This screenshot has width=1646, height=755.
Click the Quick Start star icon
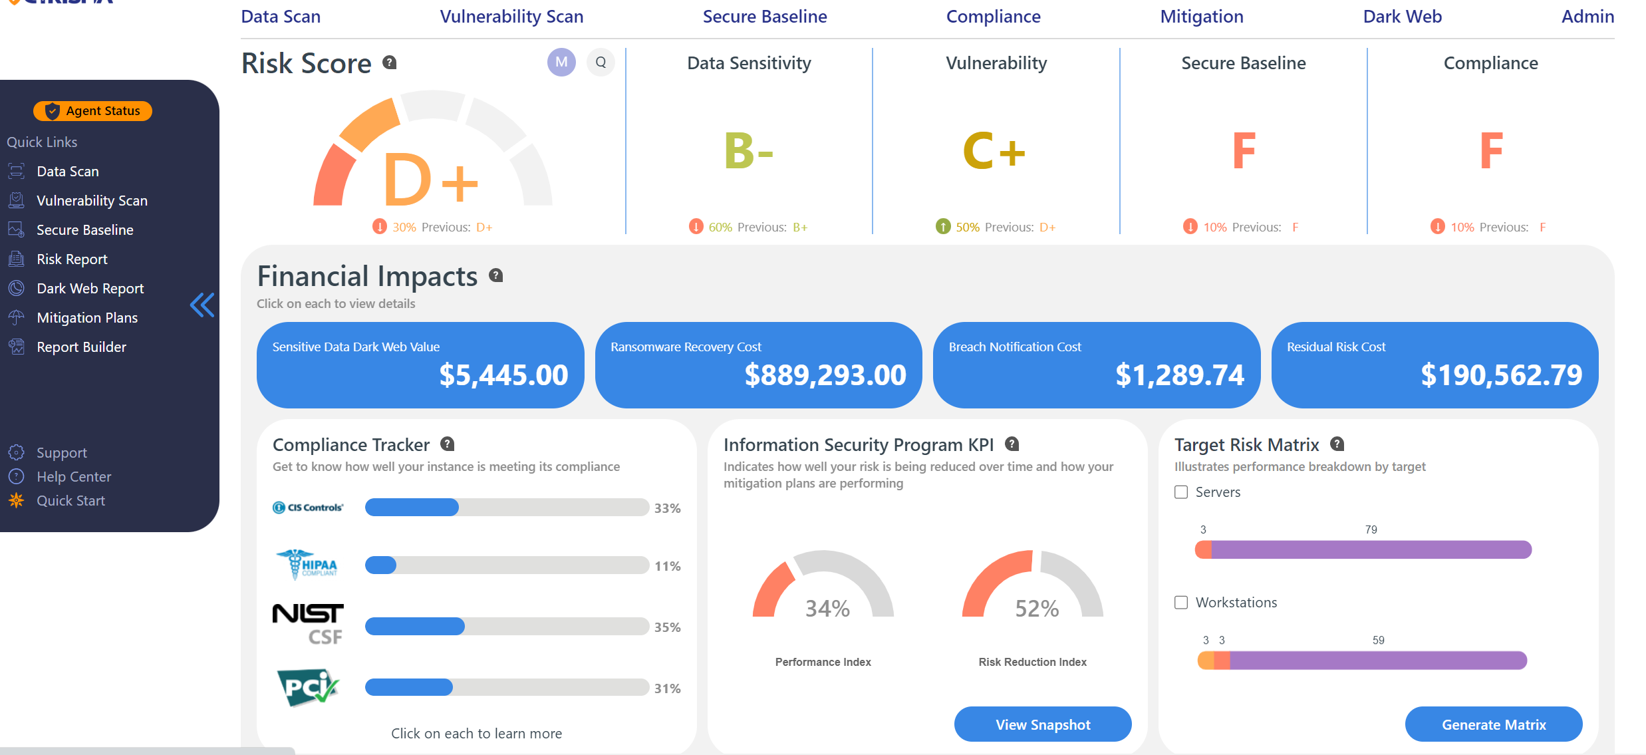click(x=16, y=500)
